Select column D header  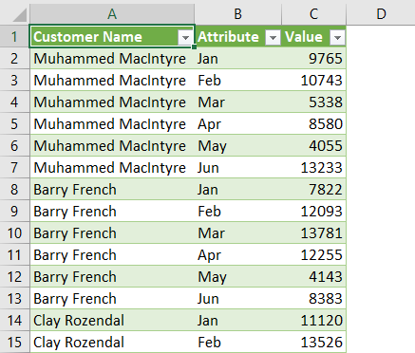(381, 14)
